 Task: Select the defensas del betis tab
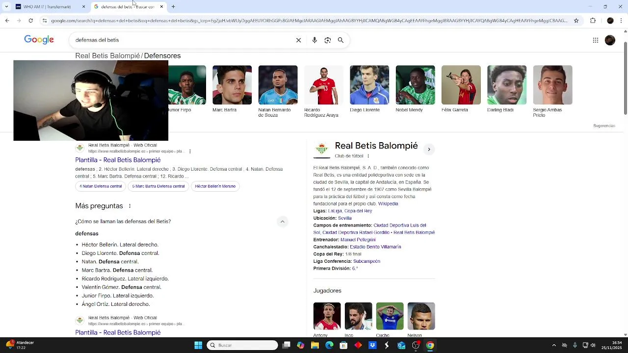pos(128,7)
